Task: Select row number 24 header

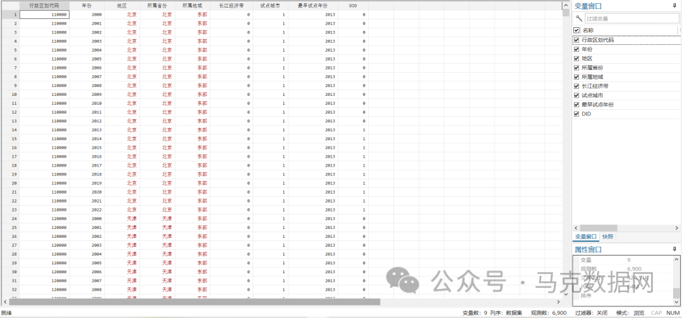Action: tap(10, 218)
